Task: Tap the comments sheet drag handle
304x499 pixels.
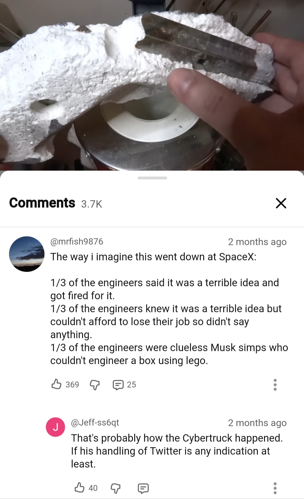Action: pyautogui.click(x=152, y=178)
